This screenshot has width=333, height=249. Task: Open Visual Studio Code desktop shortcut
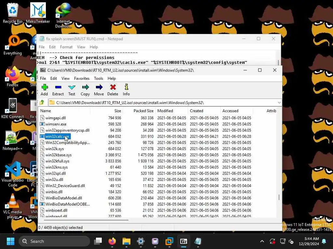click(13, 174)
